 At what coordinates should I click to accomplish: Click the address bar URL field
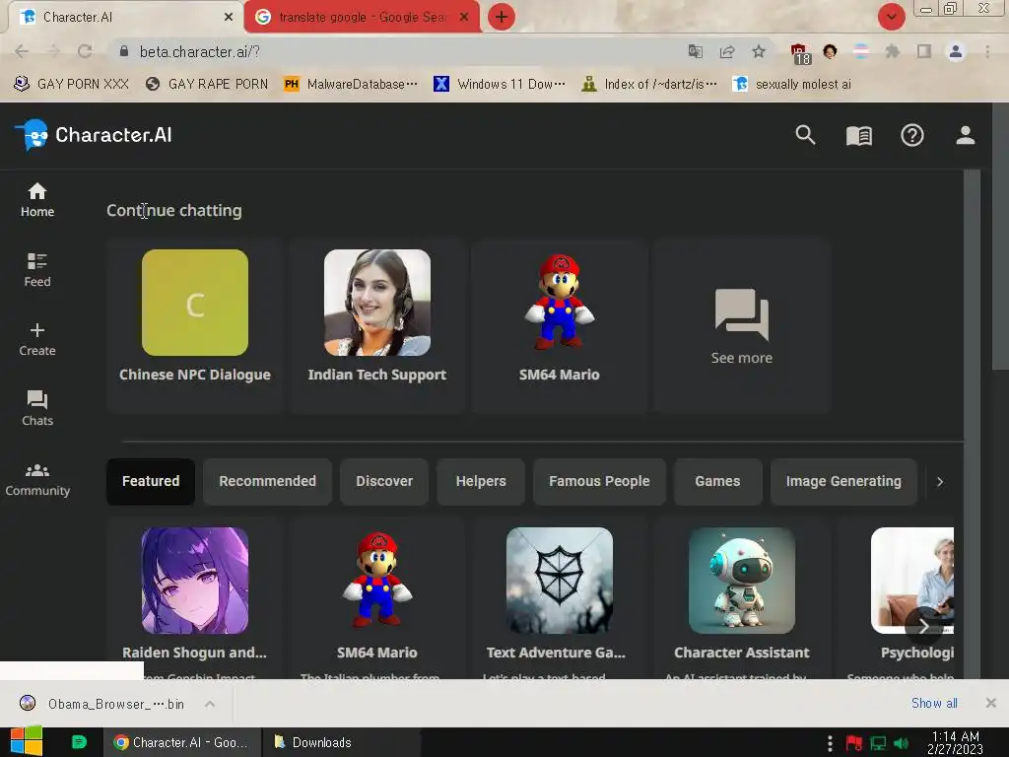click(399, 51)
